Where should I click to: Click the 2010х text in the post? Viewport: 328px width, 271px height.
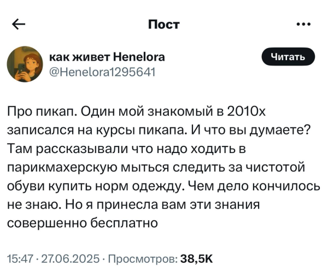pyautogui.click(x=245, y=113)
